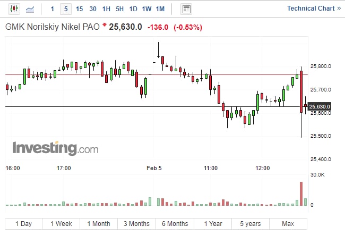Select the 1D interval
Image resolution: width=345 pixels, height=235 pixels.
click(x=133, y=9)
